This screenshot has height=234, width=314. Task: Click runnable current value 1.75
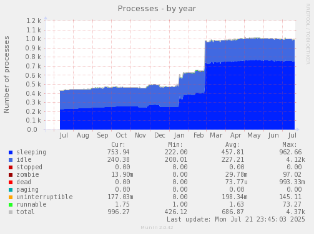(x=122, y=205)
